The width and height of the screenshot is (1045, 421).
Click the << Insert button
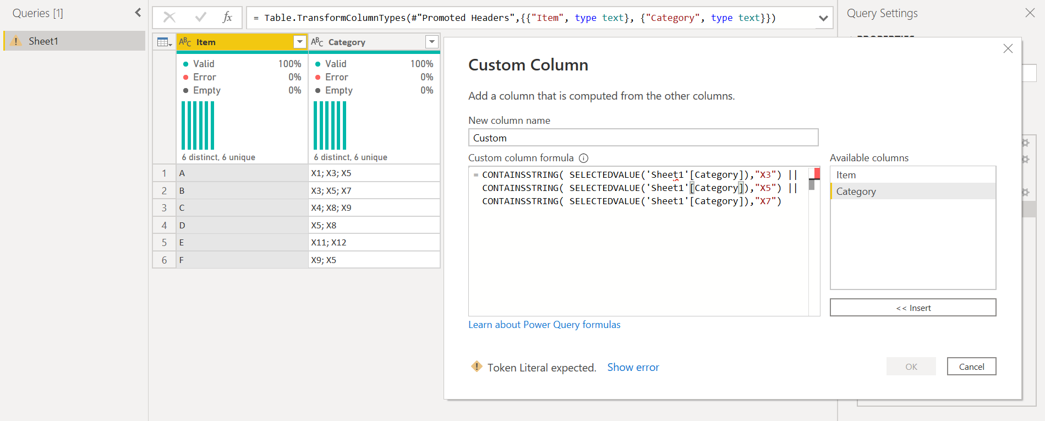(913, 308)
